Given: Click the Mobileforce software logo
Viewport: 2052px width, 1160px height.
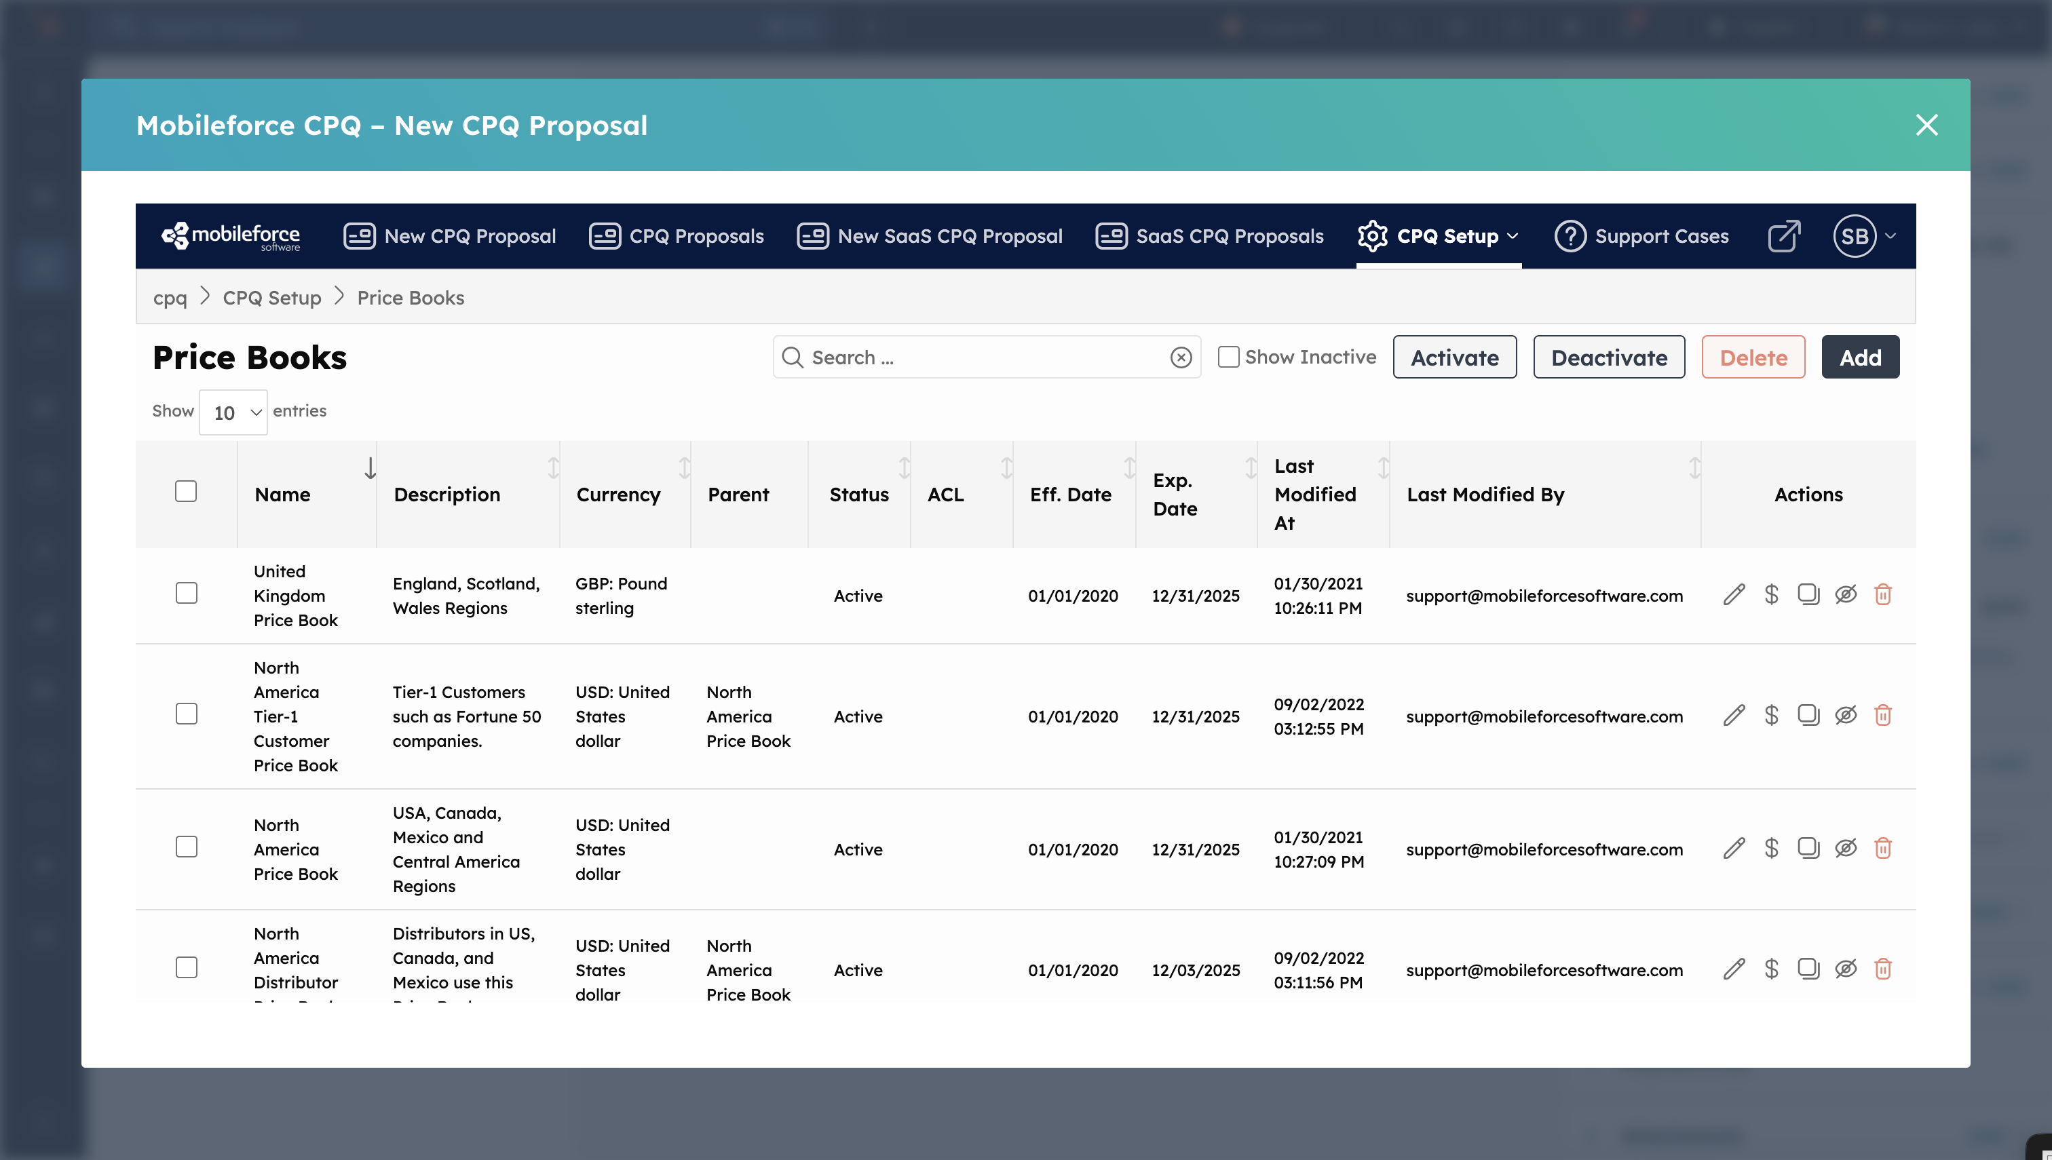Looking at the screenshot, I should tap(231, 237).
